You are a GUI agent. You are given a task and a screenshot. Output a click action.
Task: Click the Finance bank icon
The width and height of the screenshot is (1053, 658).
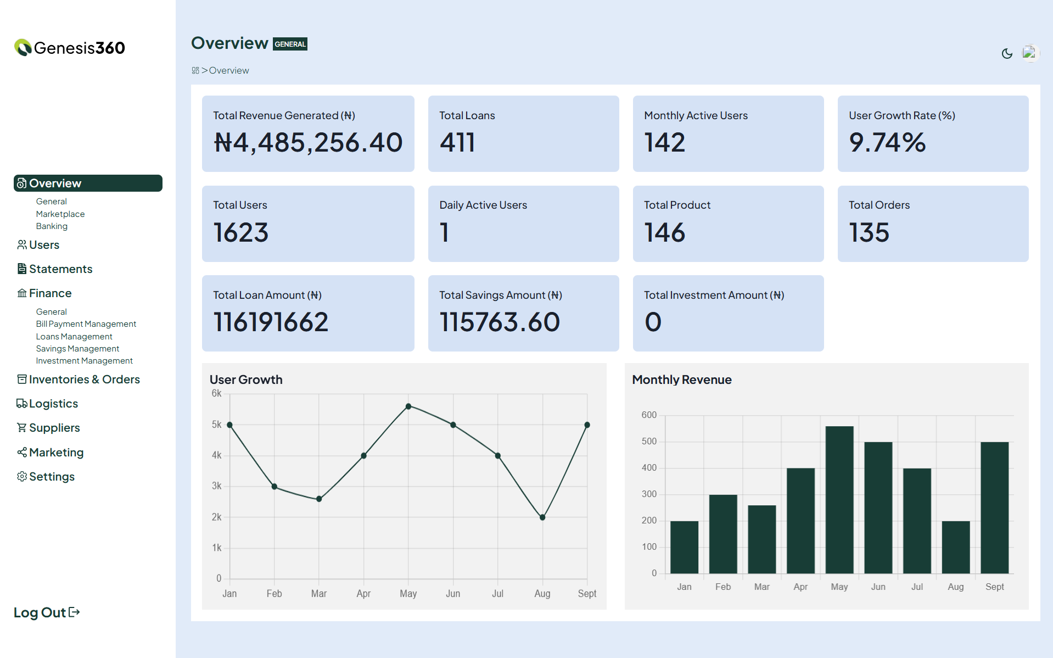22,293
